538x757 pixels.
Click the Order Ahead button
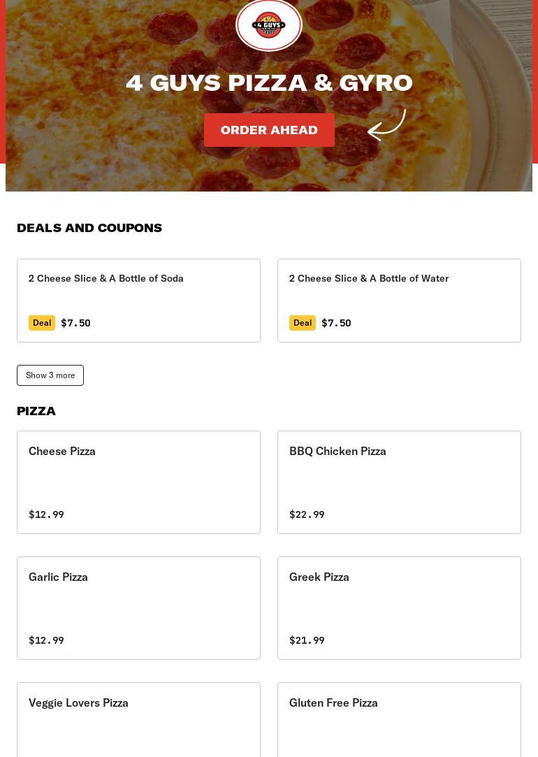269,130
